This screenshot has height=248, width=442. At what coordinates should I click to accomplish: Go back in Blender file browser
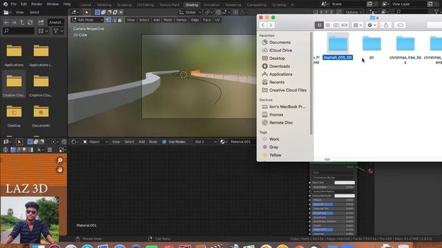pos(6,22)
